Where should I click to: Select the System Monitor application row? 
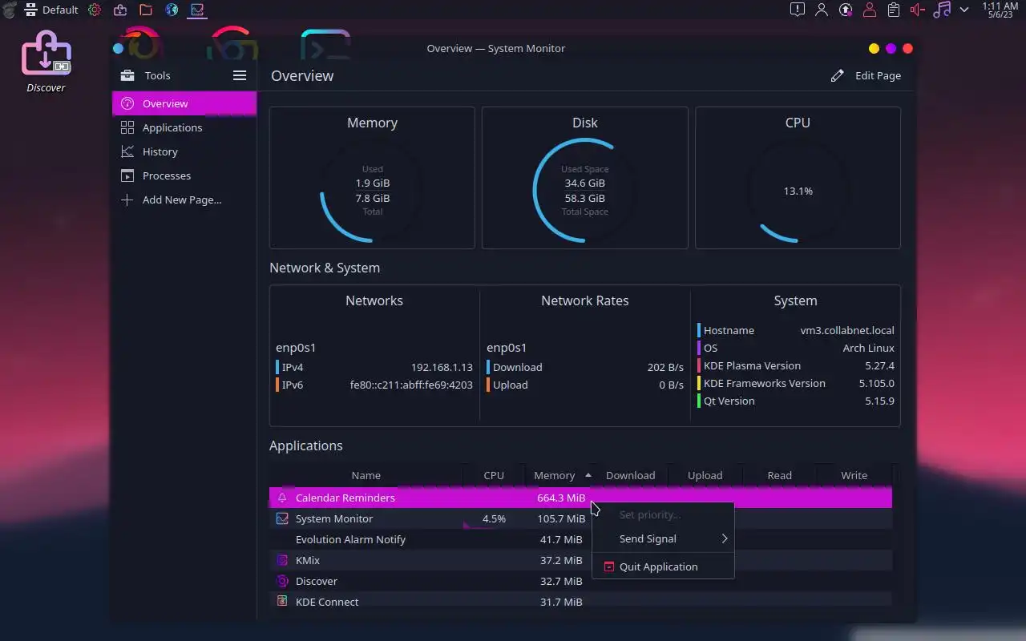[580, 518]
